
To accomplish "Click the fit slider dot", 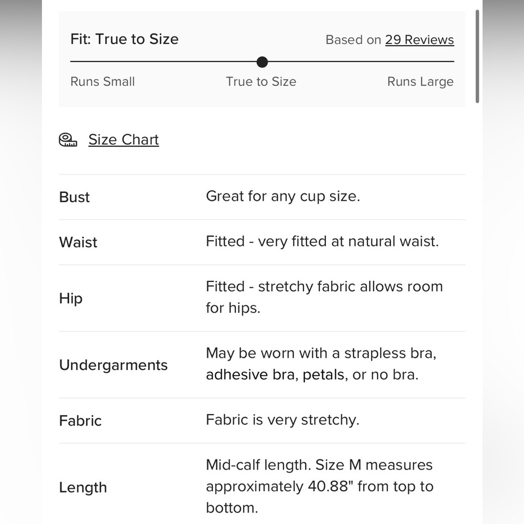I will pyautogui.click(x=263, y=62).
